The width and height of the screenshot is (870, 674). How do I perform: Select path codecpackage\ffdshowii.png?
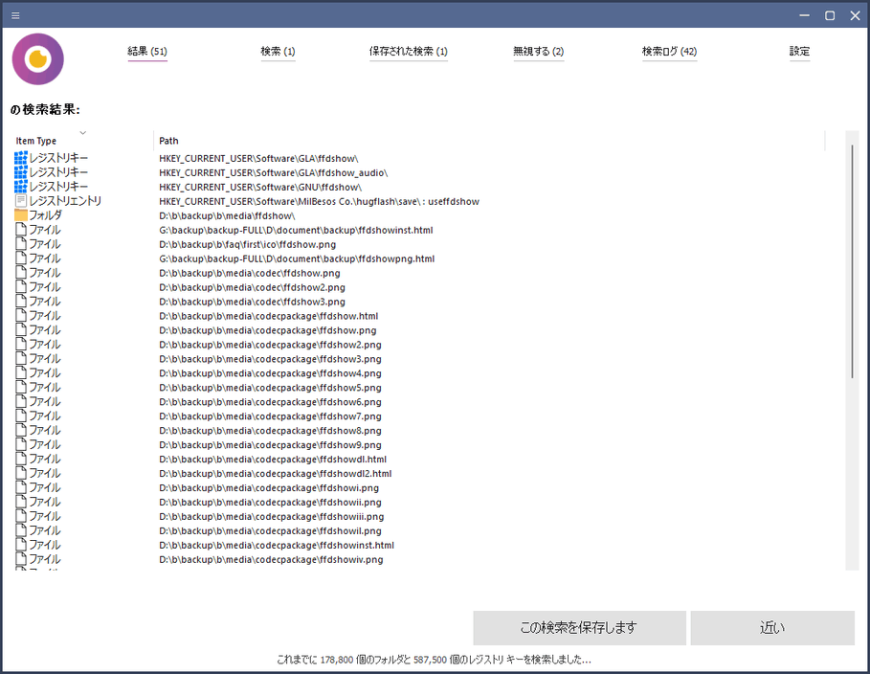click(270, 503)
